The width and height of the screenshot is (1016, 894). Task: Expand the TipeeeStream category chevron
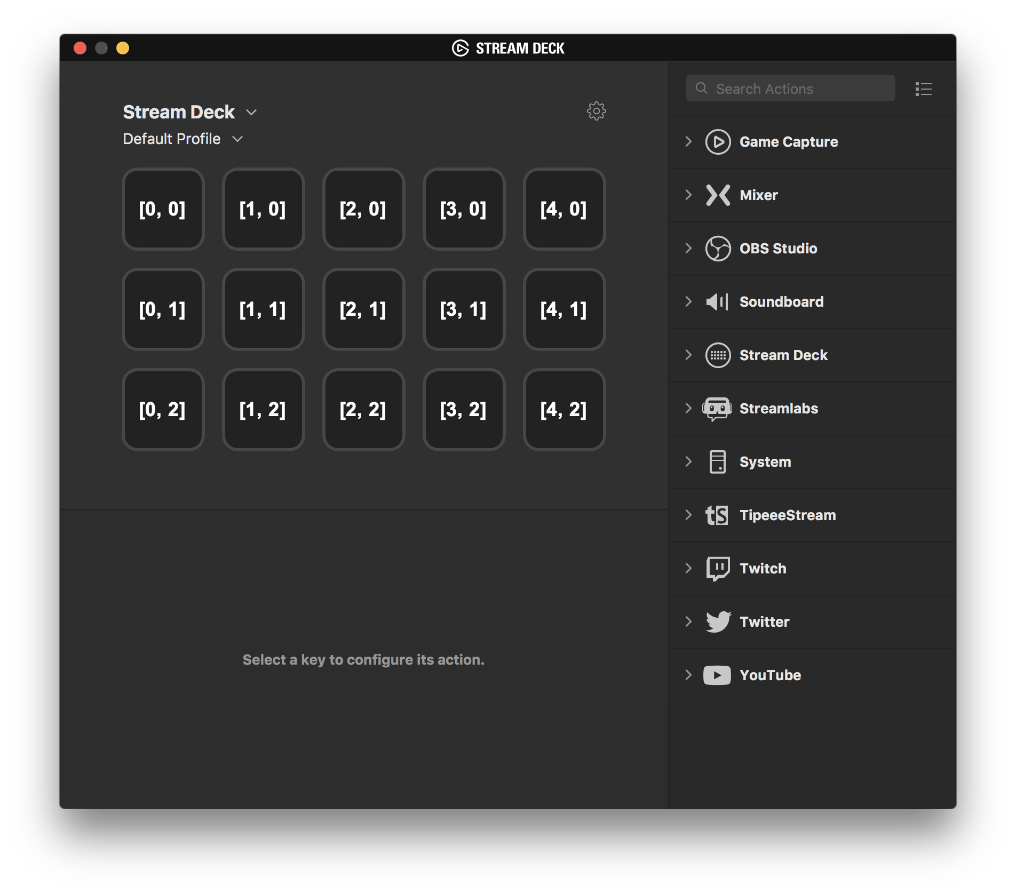pyautogui.click(x=688, y=515)
